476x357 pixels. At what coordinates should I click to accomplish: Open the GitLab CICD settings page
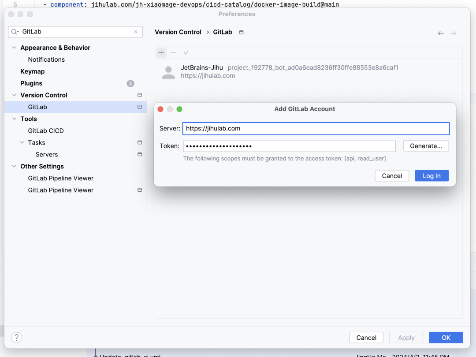tap(46, 130)
